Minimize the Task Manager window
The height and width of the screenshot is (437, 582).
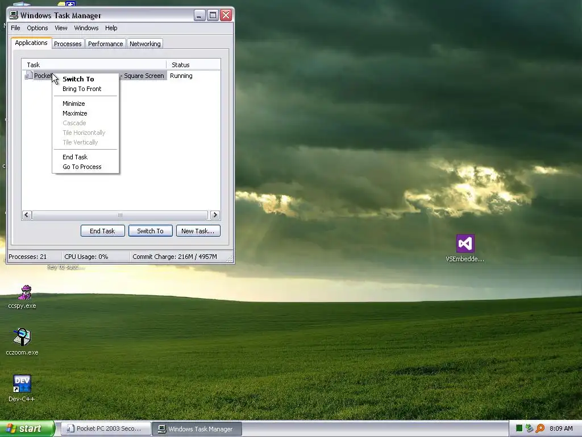pos(199,15)
